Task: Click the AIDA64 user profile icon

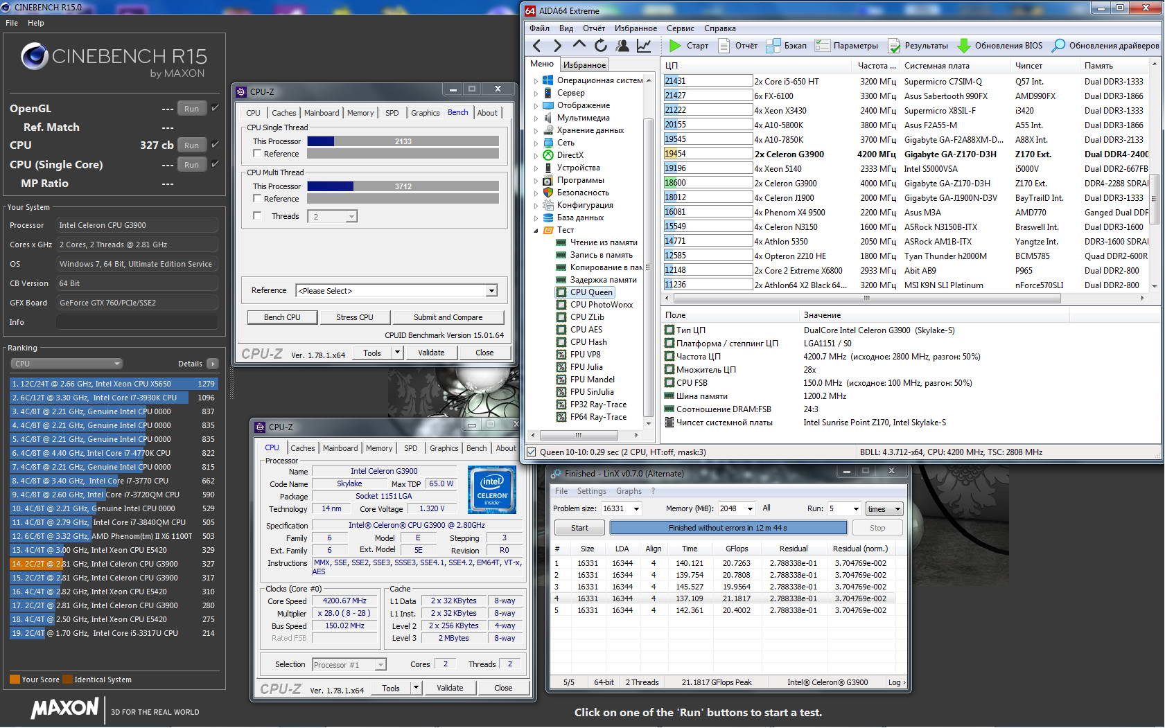Action: (x=622, y=46)
